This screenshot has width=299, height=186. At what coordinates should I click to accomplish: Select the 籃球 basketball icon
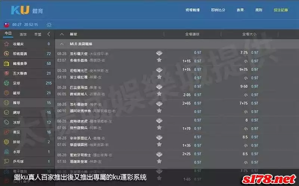(6, 93)
